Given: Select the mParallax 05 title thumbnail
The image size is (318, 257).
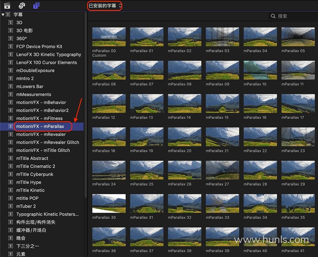Looking at the screenshot, I should coord(298,37).
